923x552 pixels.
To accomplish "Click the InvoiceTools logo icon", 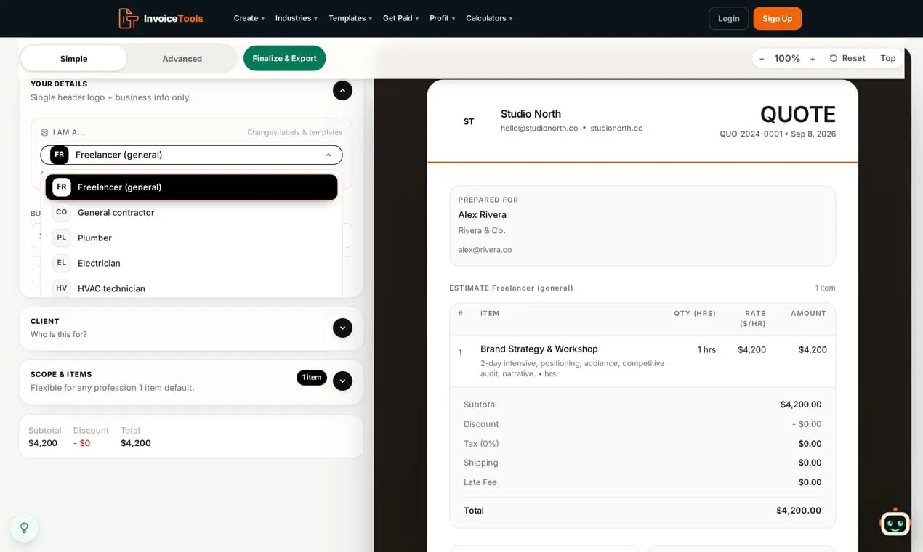I will coord(128,18).
